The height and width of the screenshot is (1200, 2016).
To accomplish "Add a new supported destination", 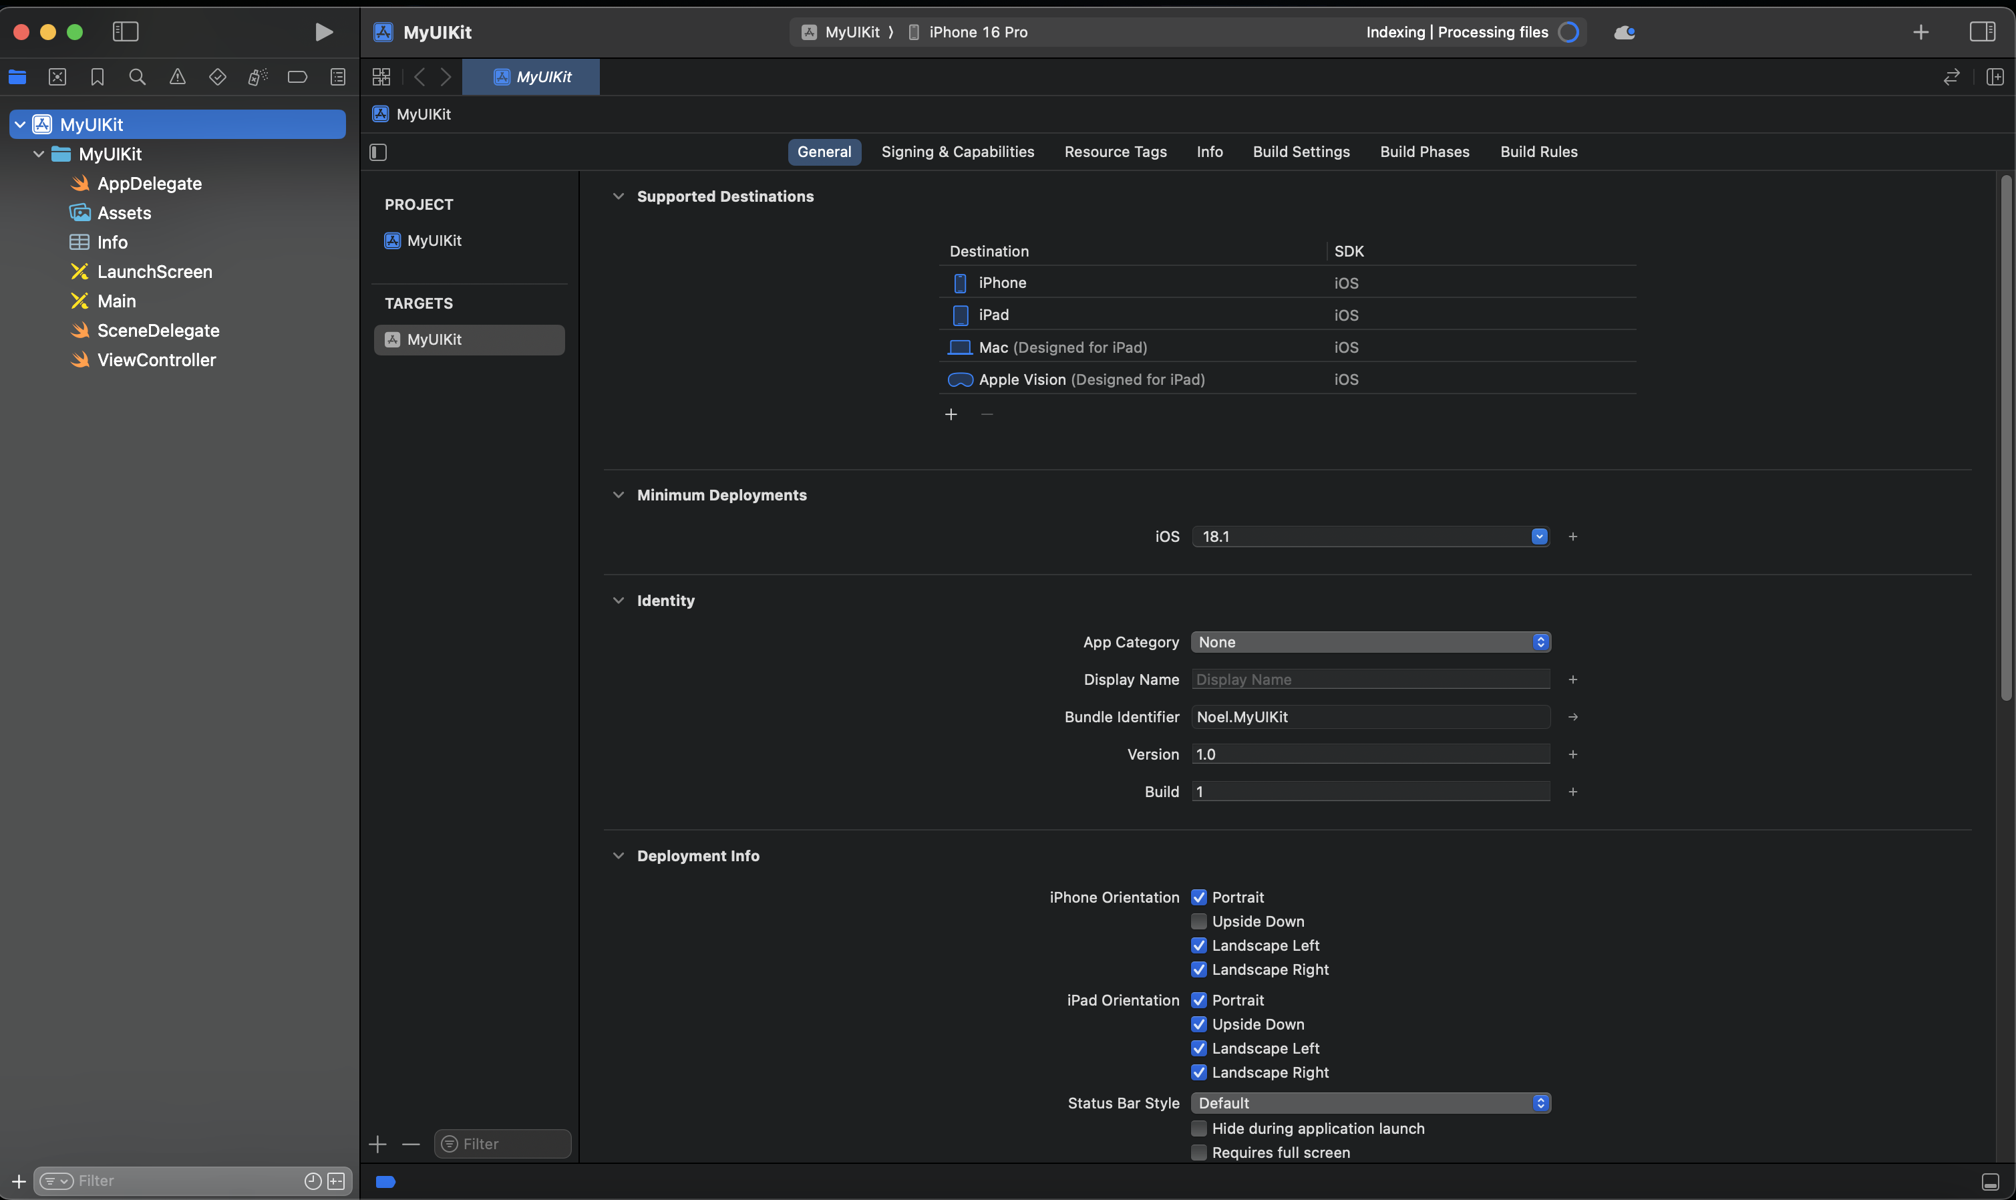I will (951, 414).
